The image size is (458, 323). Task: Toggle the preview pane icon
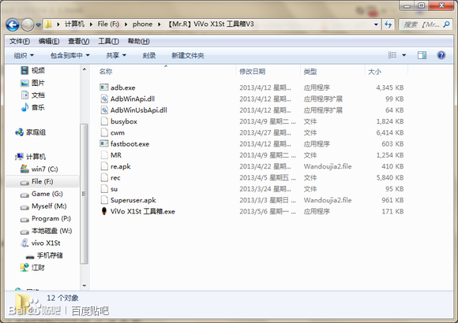tap(422, 55)
